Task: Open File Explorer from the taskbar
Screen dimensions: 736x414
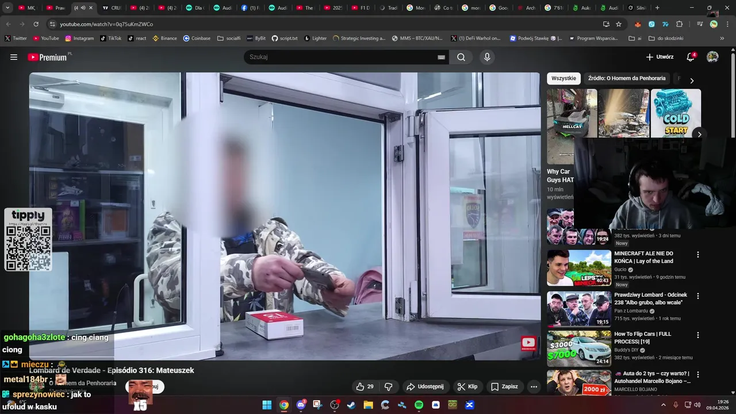Action: pyautogui.click(x=368, y=405)
